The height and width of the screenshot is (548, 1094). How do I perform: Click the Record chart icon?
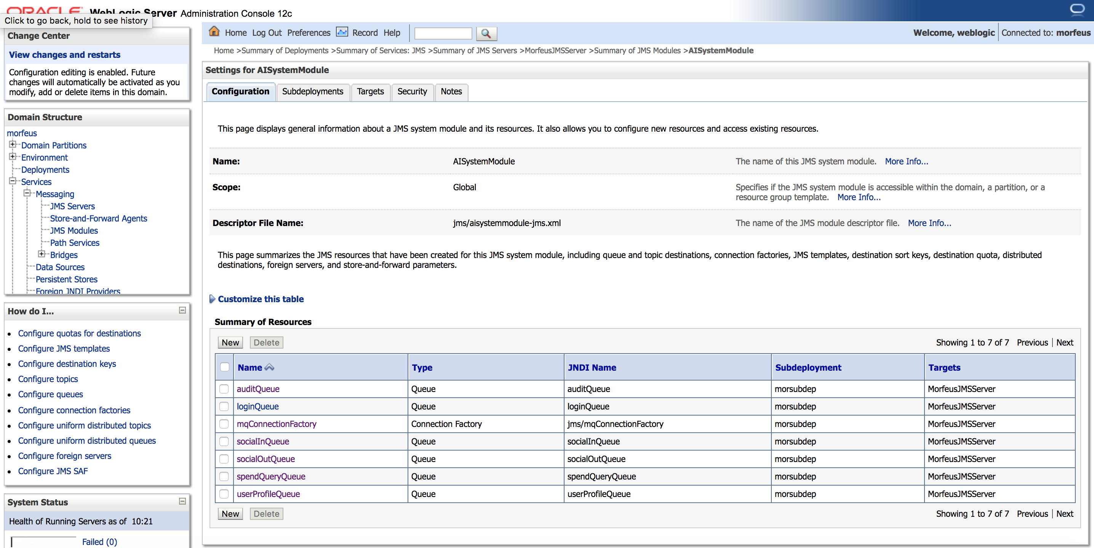pos(342,32)
